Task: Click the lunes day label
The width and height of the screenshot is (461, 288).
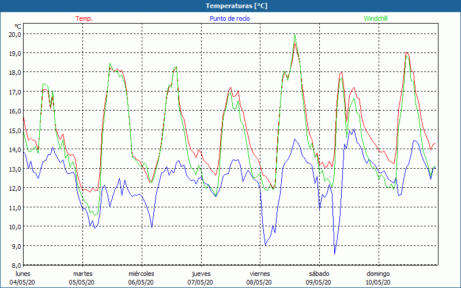Action: (x=23, y=274)
